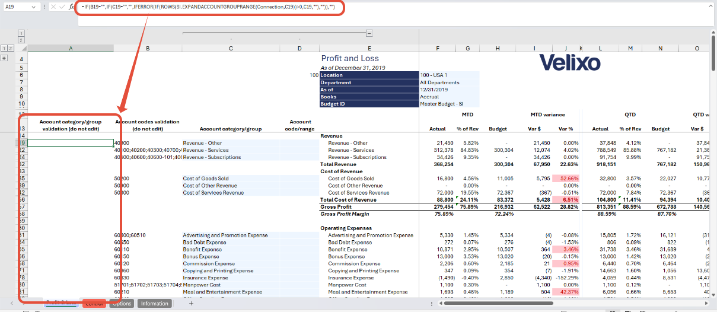
Task: Click 'Operating Expenses' heading
Action: pos(346,228)
